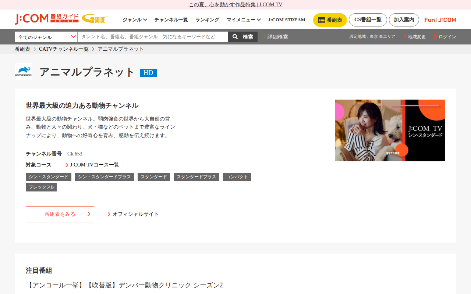Open 詳細検索 advanced search

point(276,37)
